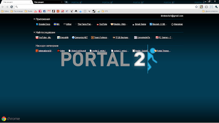Open the purple CT bookmark icon
219x123 pixels.
point(67,11)
